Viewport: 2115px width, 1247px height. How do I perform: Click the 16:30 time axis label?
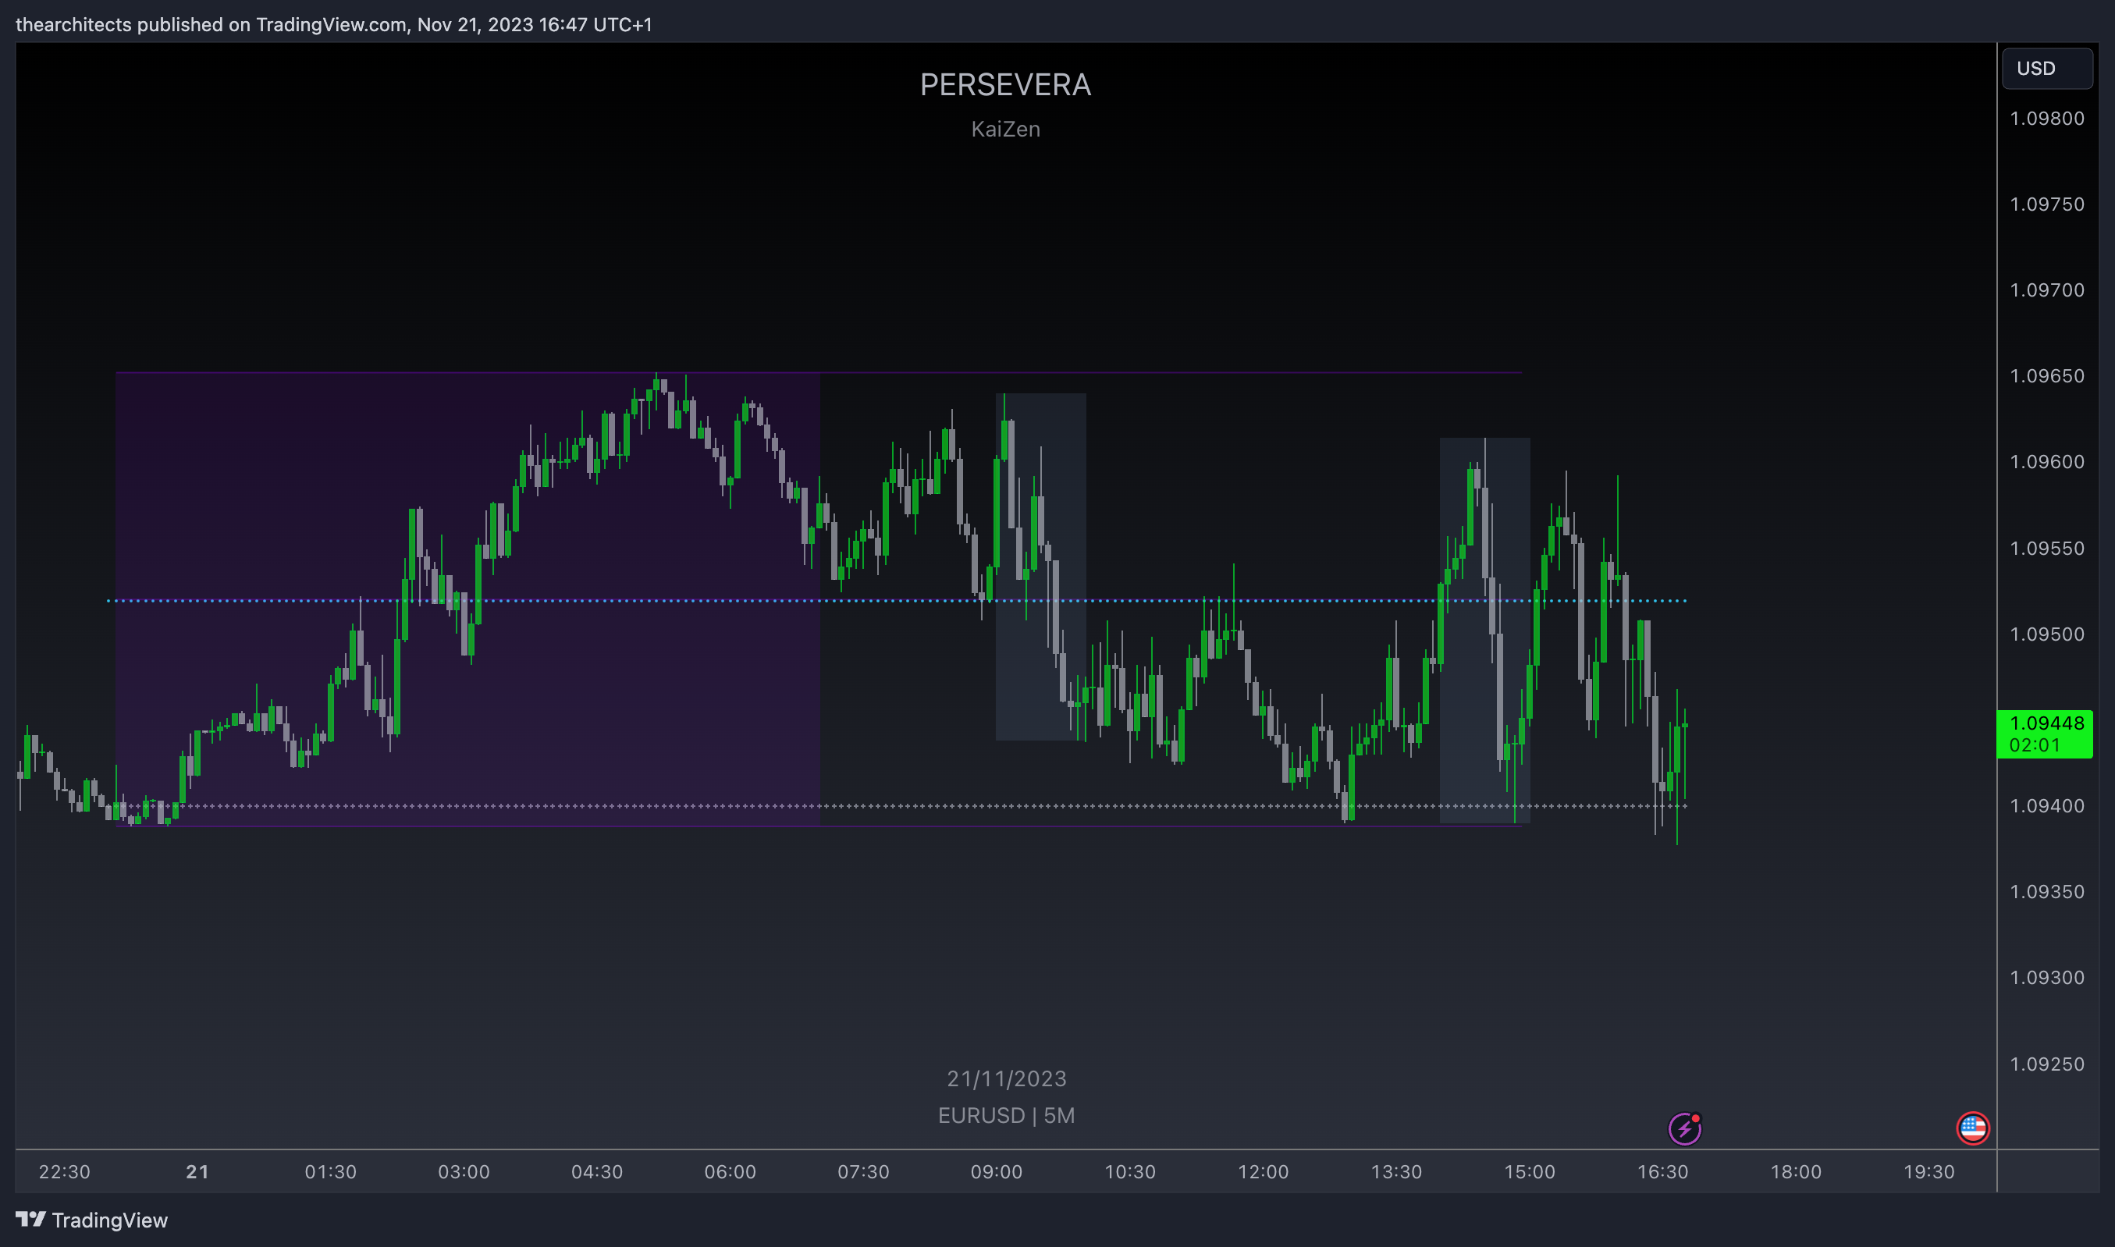tap(1663, 1171)
